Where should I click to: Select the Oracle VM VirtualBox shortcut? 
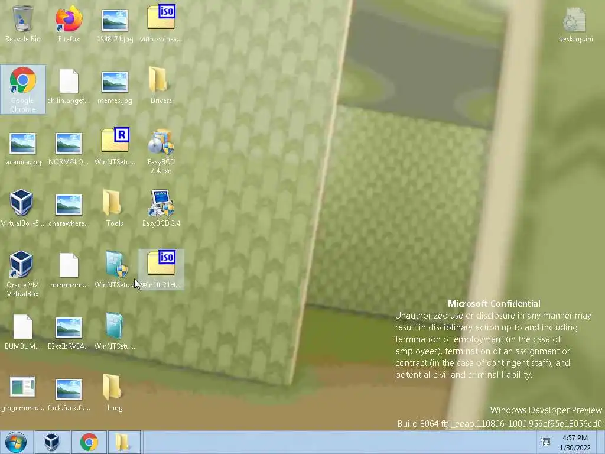22,274
